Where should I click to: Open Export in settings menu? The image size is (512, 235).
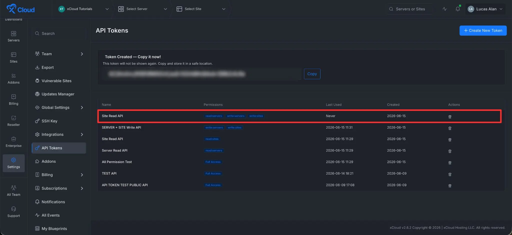coord(59,67)
